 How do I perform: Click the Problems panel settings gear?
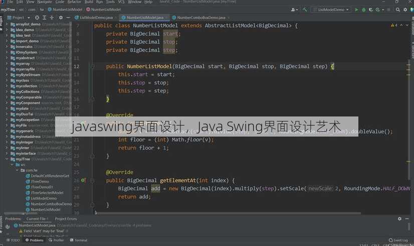coord(399,219)
